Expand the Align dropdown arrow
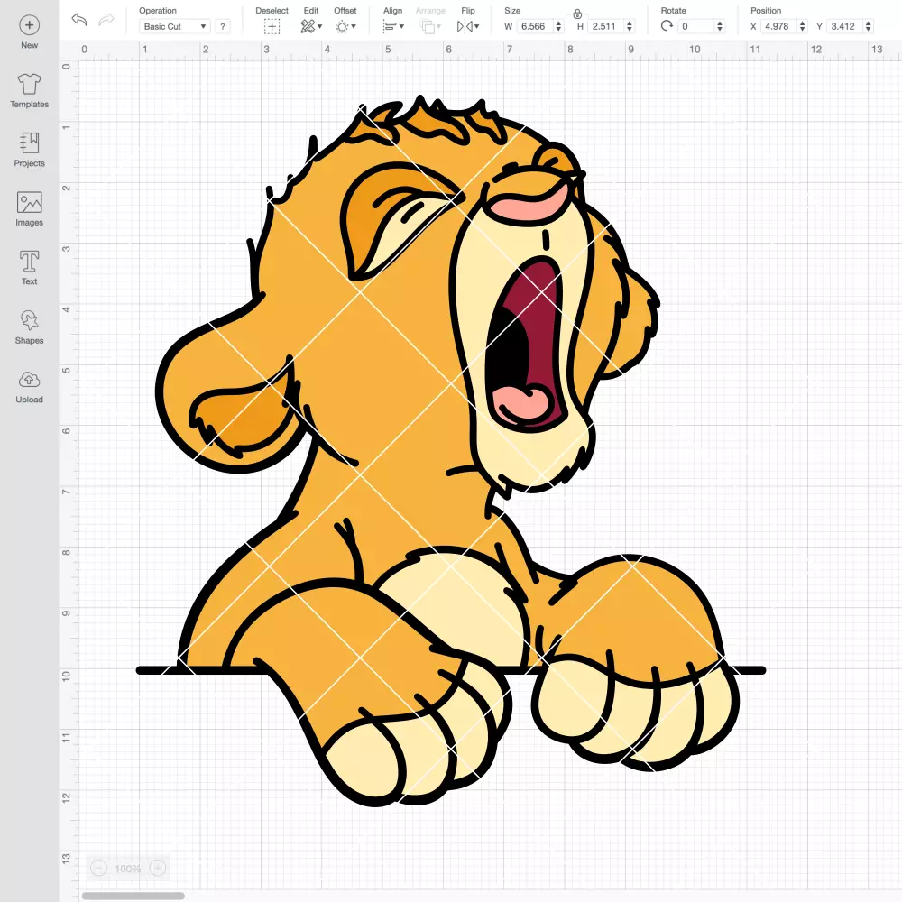902x902 pixels. coord(401,26)
